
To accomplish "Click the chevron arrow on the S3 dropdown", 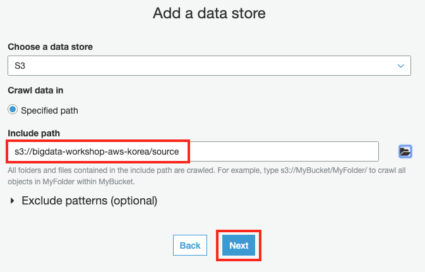I will point(400,66).
